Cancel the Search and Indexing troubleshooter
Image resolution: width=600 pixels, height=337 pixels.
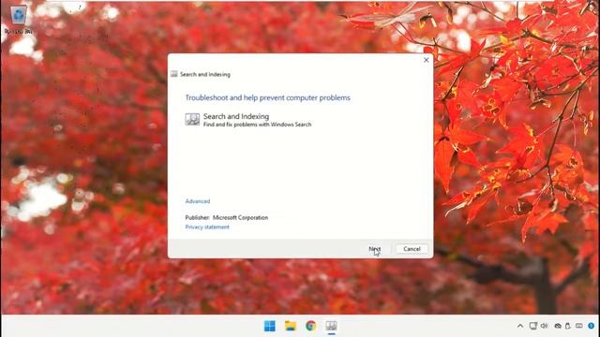point(412,249)
